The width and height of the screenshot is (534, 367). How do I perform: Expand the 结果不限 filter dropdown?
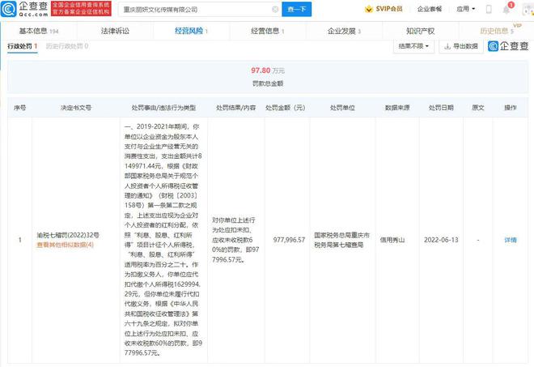click(x=412, y=47)
